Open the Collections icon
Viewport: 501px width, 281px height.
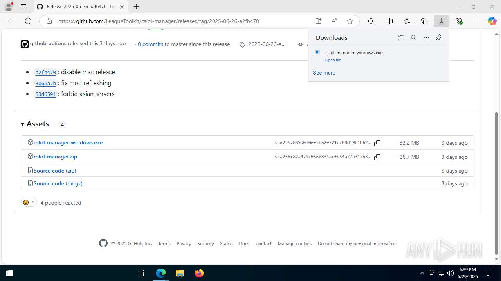click(x=424, y=21)
